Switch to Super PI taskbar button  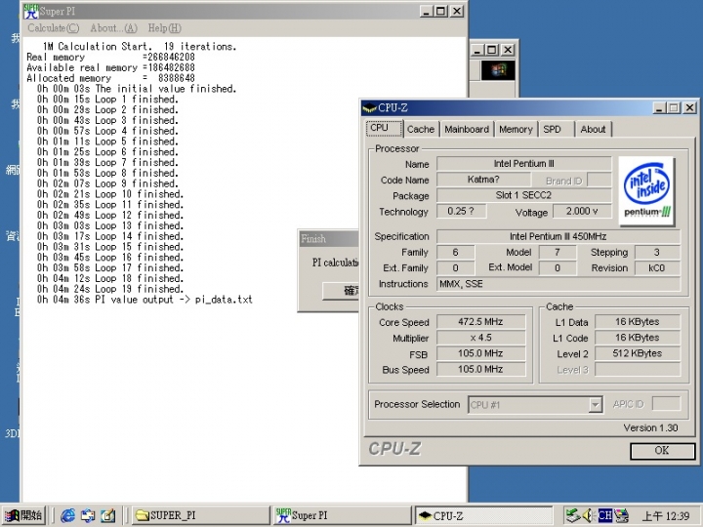[x=342, y=515]
